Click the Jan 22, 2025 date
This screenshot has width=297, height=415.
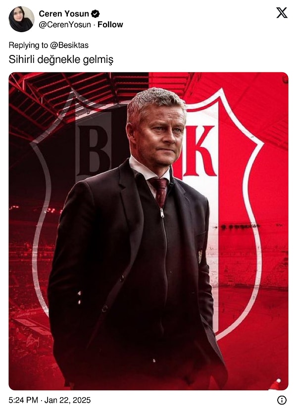point(67,400)
